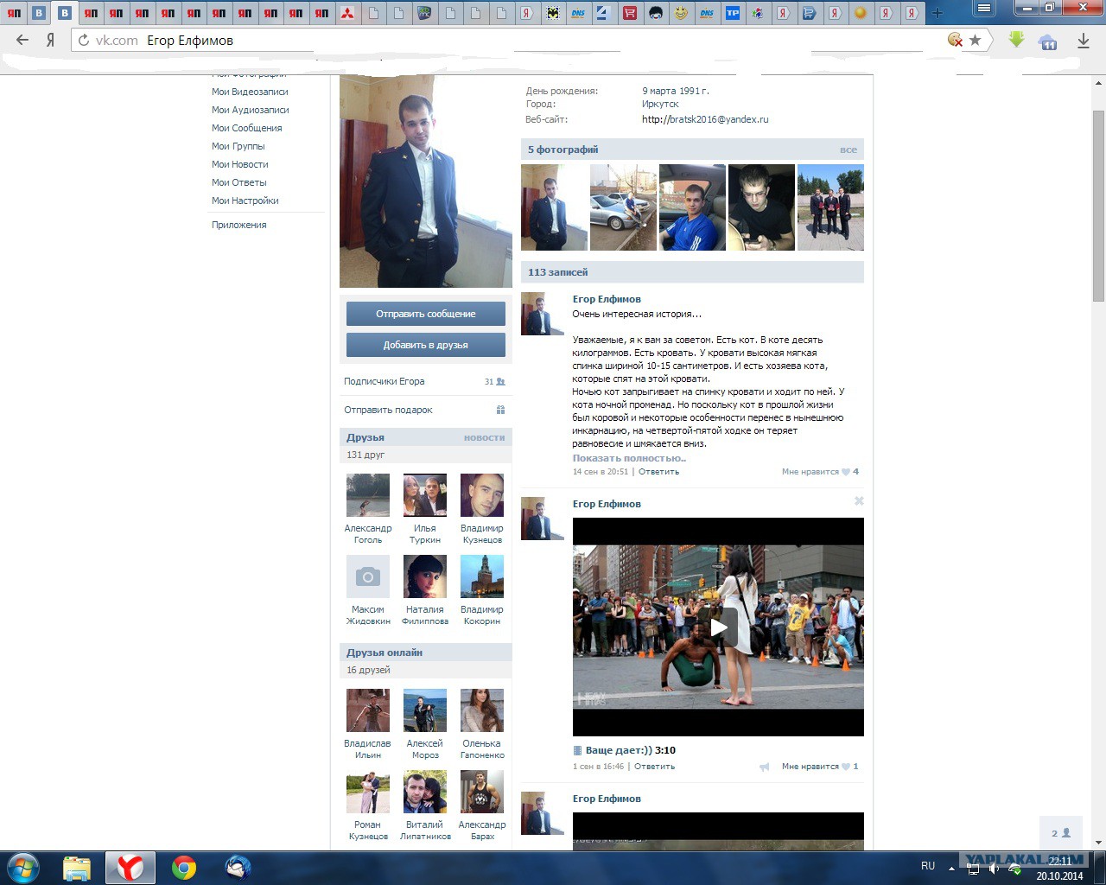
Task: Open browser downloads via the underlined arrow icon
Action: 1083,40
